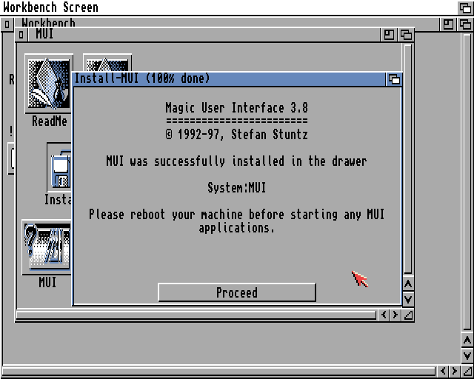The image size is (474, 379).
Task: Click the Workbench window depth gadget
Action: click(x=465, y=24)
